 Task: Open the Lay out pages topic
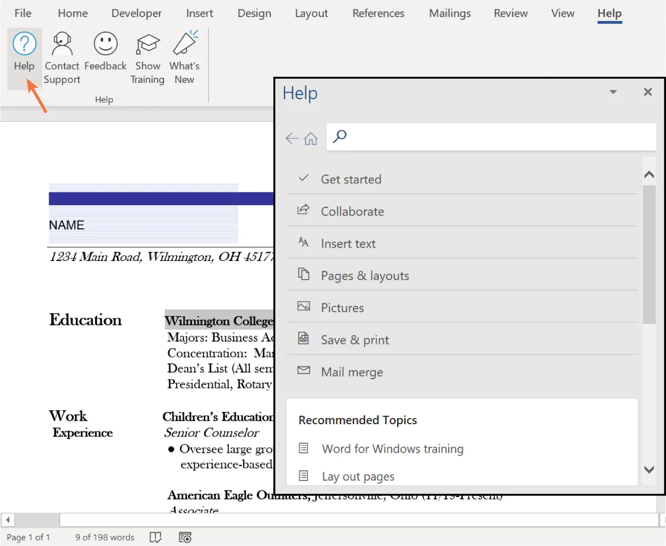pyautogui.click(x=358, y=476)
